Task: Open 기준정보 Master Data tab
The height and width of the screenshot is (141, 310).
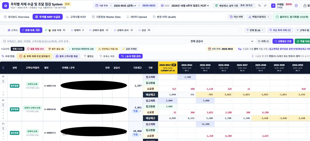Action: coord(106,17)
